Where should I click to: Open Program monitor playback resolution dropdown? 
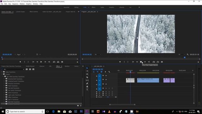click(x=182, y=54)
